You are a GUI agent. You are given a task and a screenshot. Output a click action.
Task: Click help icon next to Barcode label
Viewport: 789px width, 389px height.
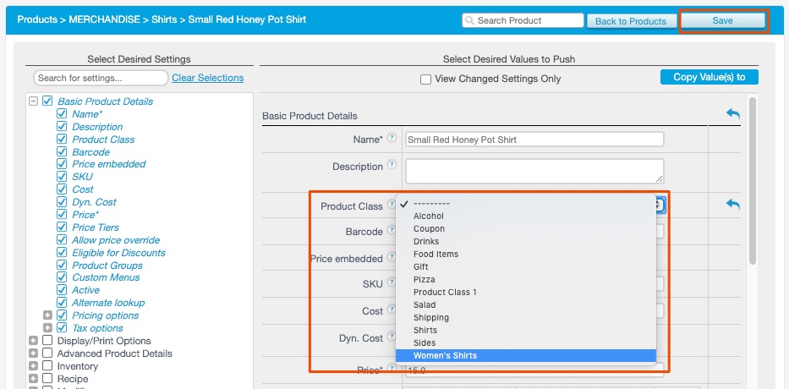[x=392, y=231]
